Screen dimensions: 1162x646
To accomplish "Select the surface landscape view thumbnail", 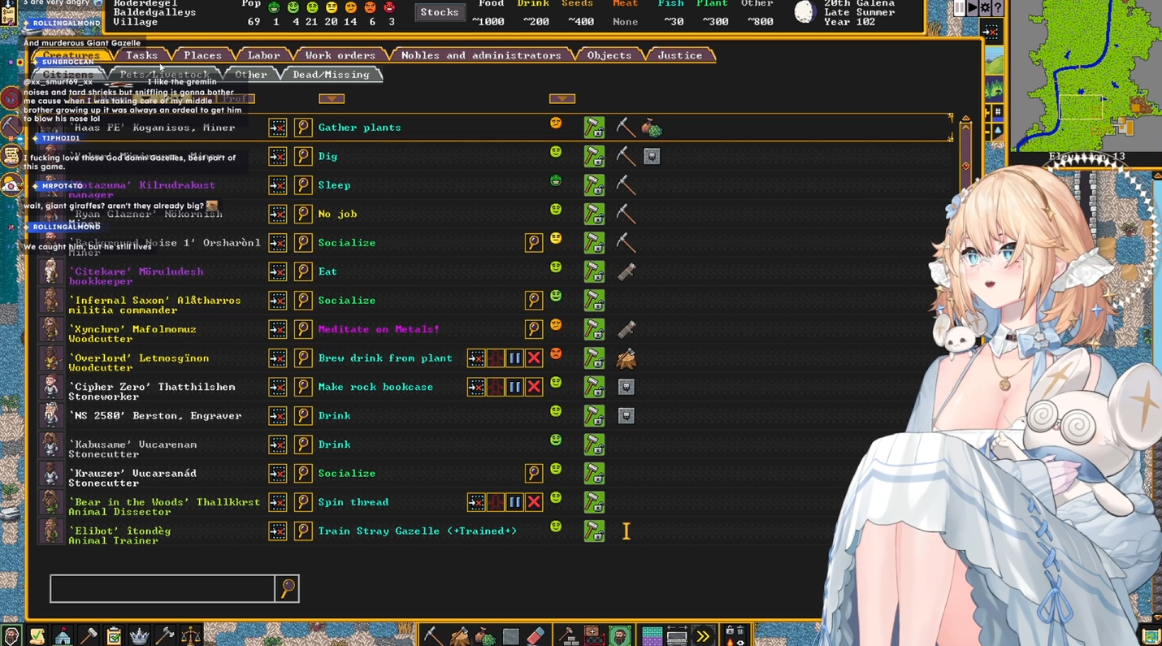I will pos(994,61).
